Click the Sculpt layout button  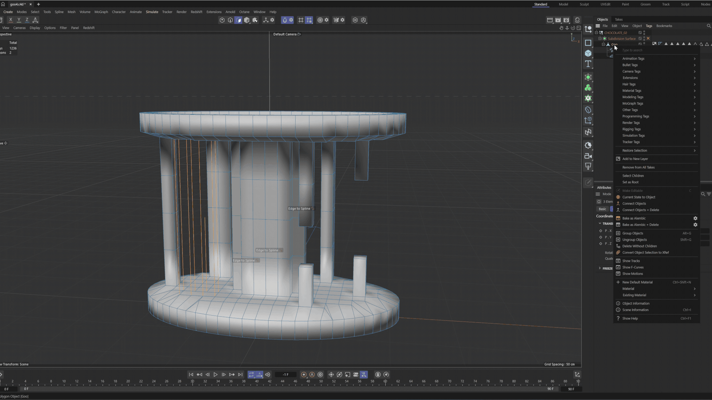tap(584, 4)
